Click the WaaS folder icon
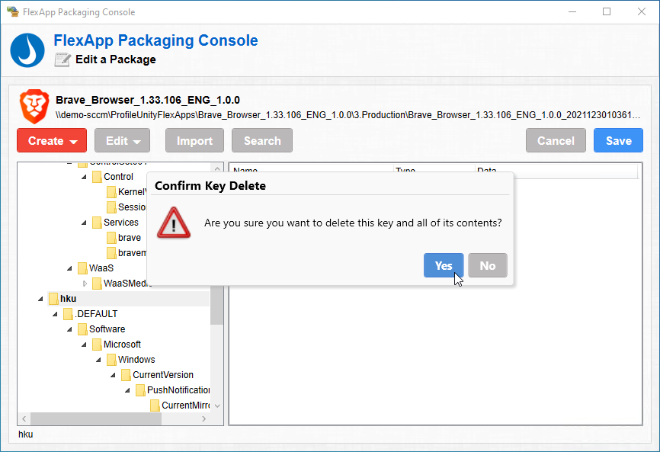This screenshot has width=660, height=452. [82, 268]
